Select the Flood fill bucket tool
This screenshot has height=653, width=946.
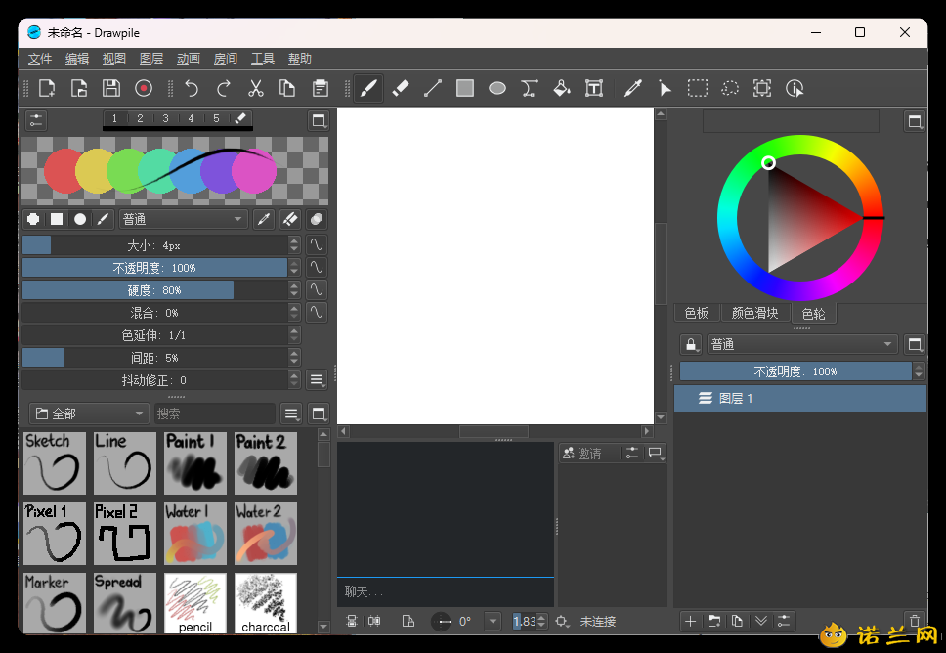pyautogui.click(x=562, y=88)
